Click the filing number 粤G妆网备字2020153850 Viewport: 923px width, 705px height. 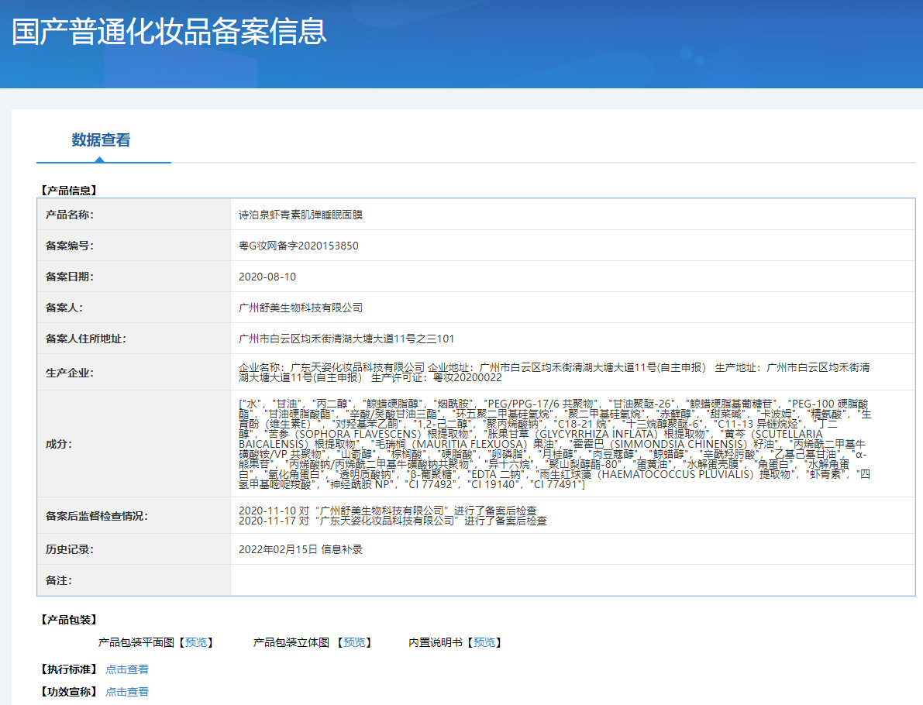pyautogui.click(x=298, y=246)
